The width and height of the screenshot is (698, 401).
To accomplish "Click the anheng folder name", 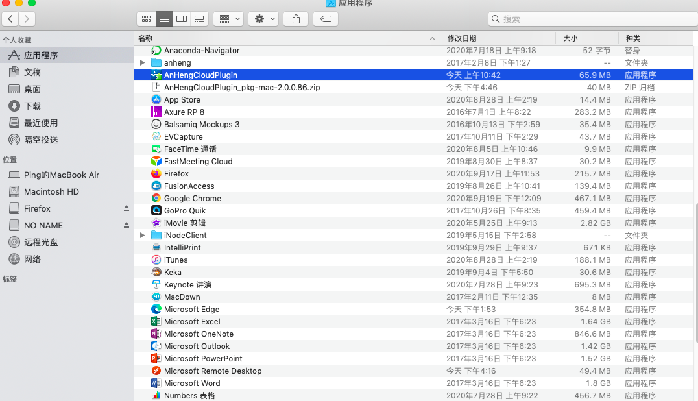I will pyautogui.click(x=177, y=63).
